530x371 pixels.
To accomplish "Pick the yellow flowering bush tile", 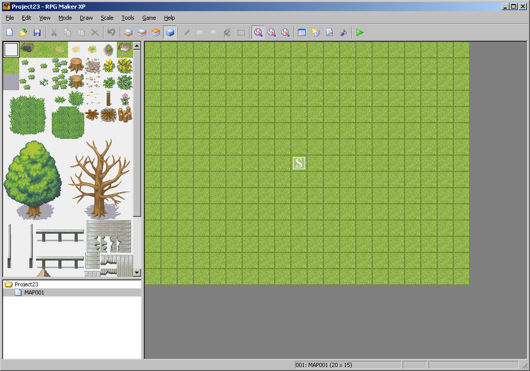I will click(x=125, y=65).
